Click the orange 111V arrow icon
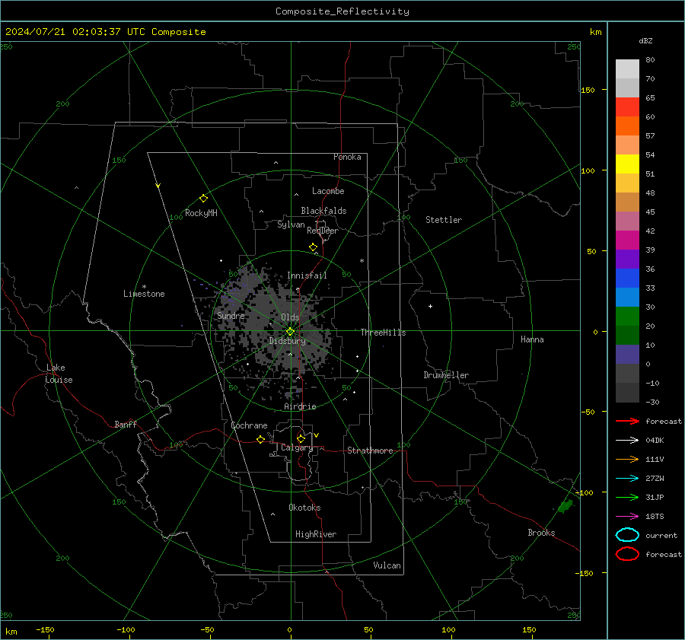 (x=627, y=459)
